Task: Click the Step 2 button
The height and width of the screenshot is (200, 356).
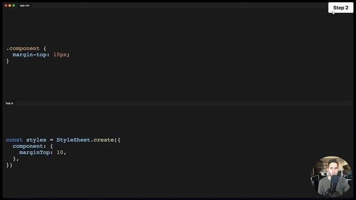Action: coord(340,8)
